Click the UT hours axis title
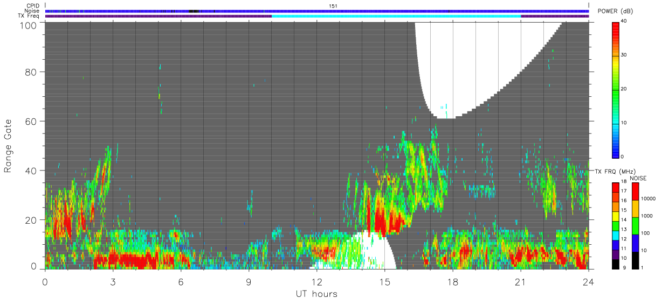The width and height of the screenshot is (662, 305). point(316,294)
